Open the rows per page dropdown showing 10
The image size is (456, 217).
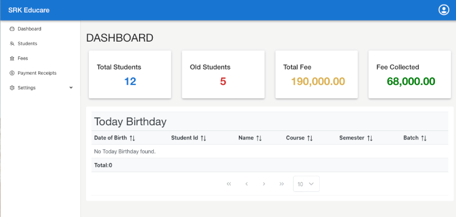coord(306,184)
